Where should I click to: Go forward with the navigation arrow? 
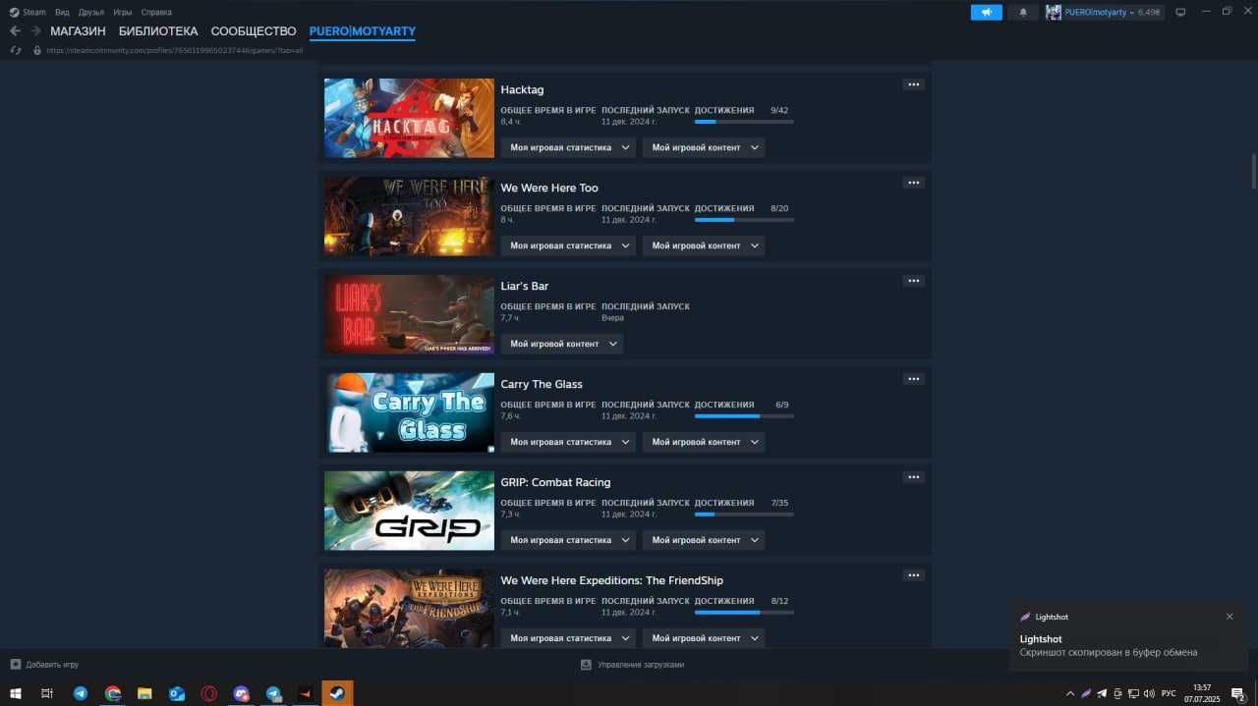pos(36,31)
